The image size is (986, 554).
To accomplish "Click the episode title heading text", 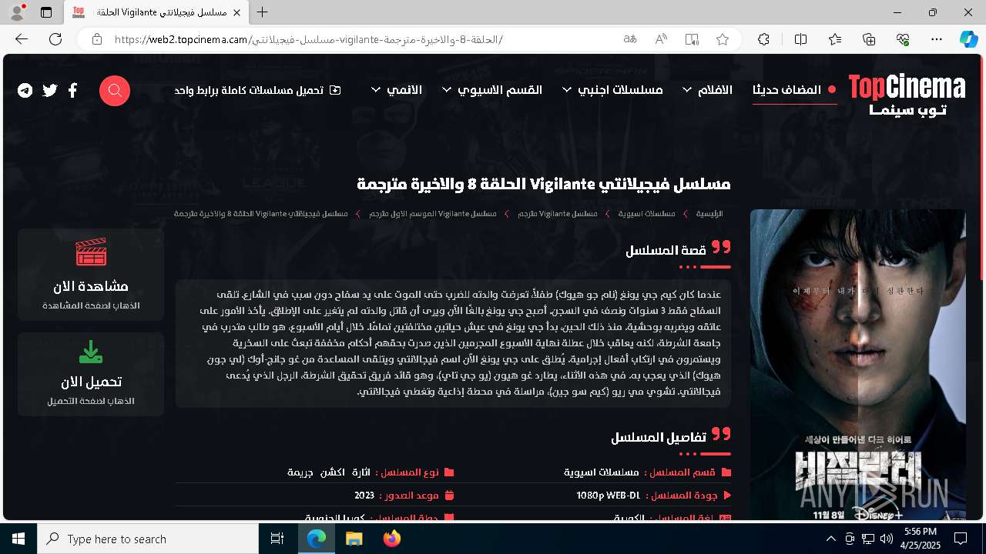I will [x=544, y=185].
